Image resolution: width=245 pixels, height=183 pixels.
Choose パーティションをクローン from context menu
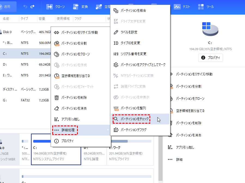click(x=75, y=54)
